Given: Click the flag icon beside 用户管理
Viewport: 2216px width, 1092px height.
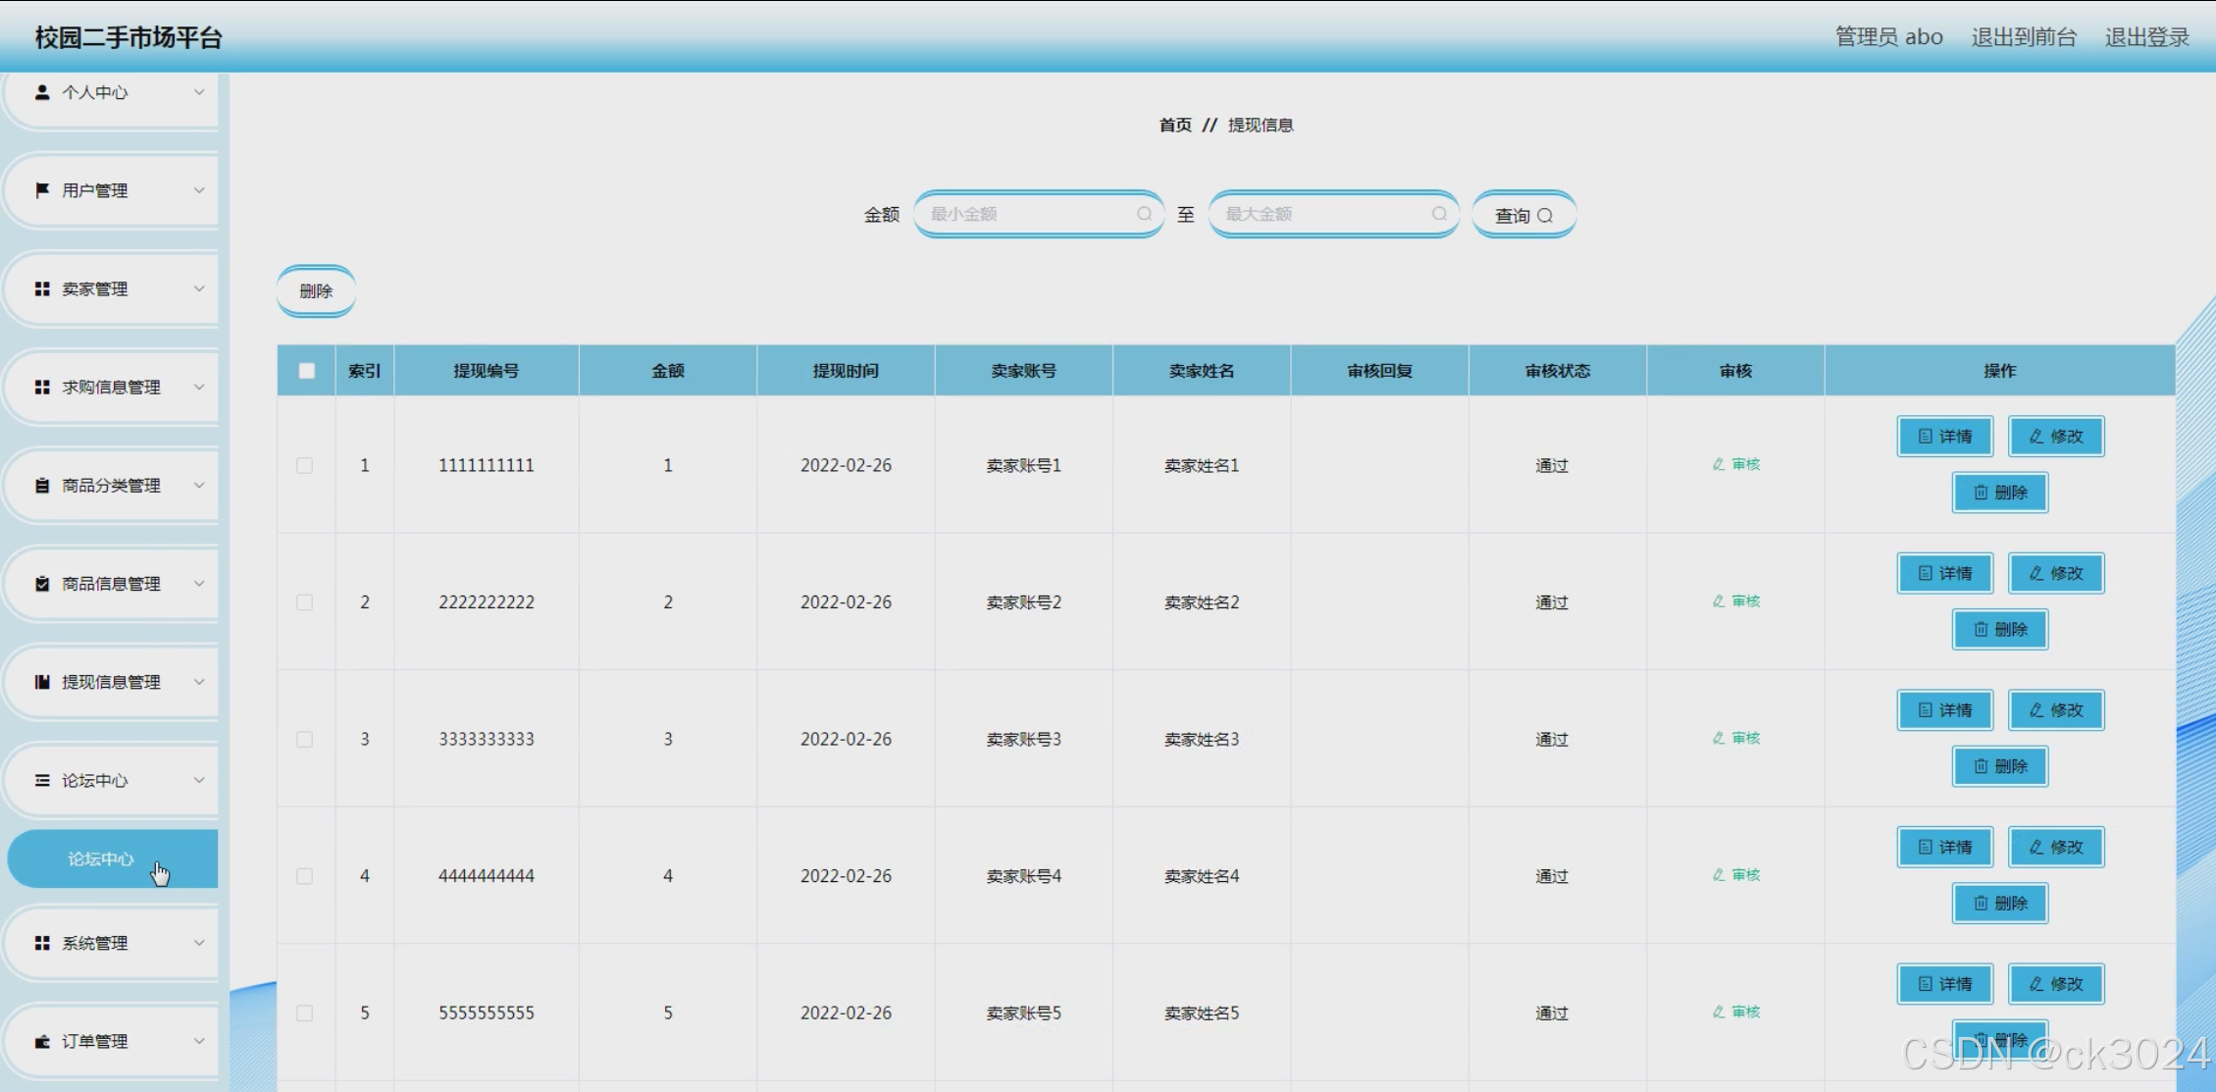Looking at the screenshot, I should point(42,190).
